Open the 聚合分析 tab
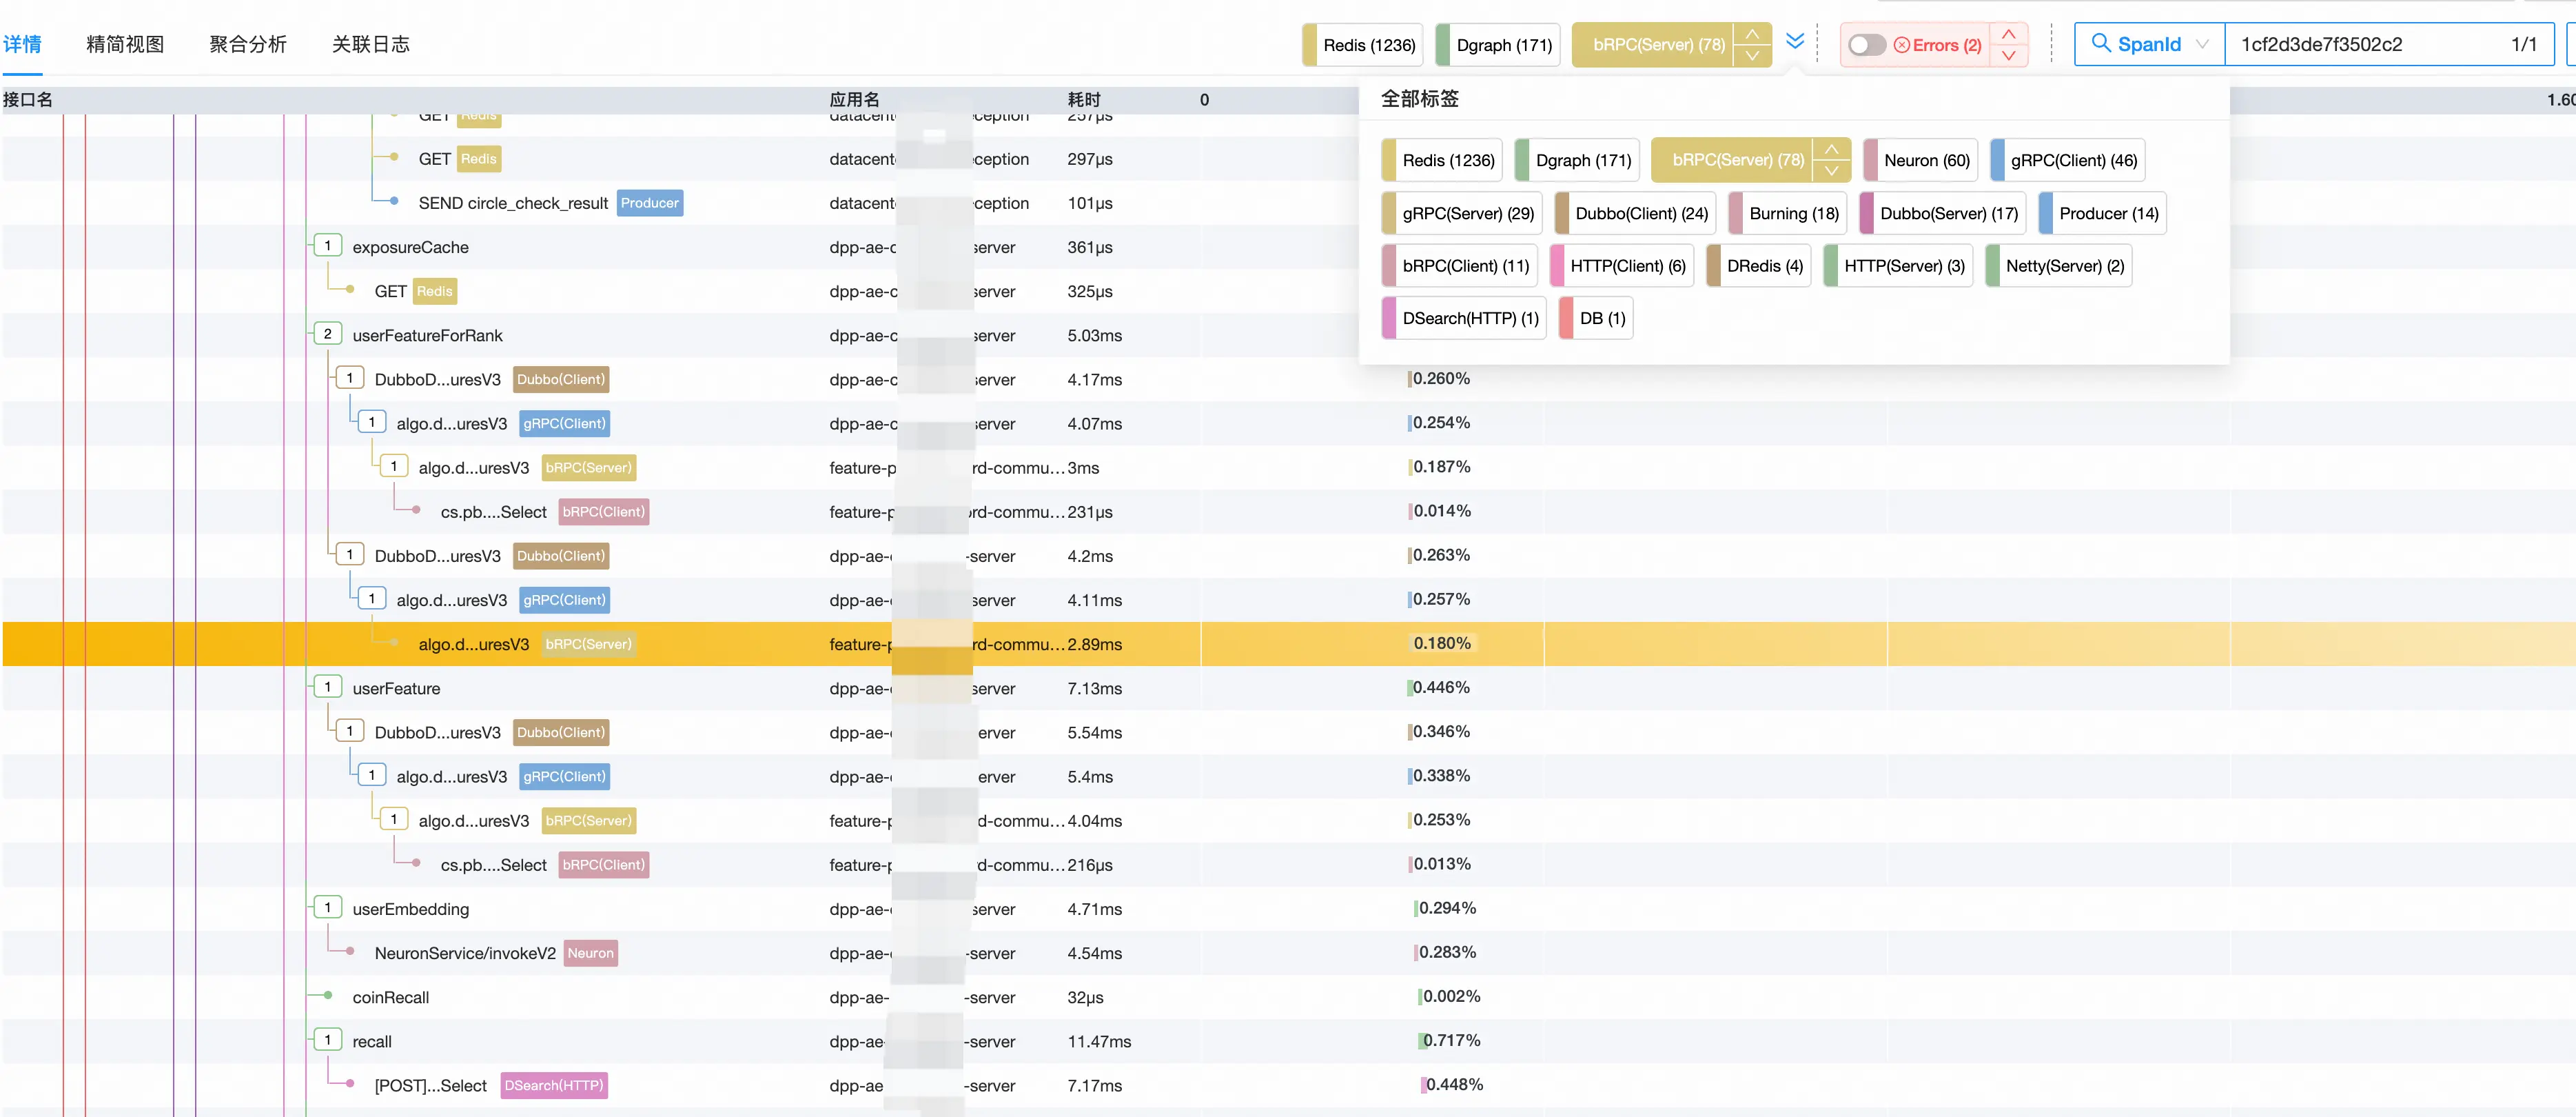The width and height of the screenshot is (2576, 1117). 248,44
